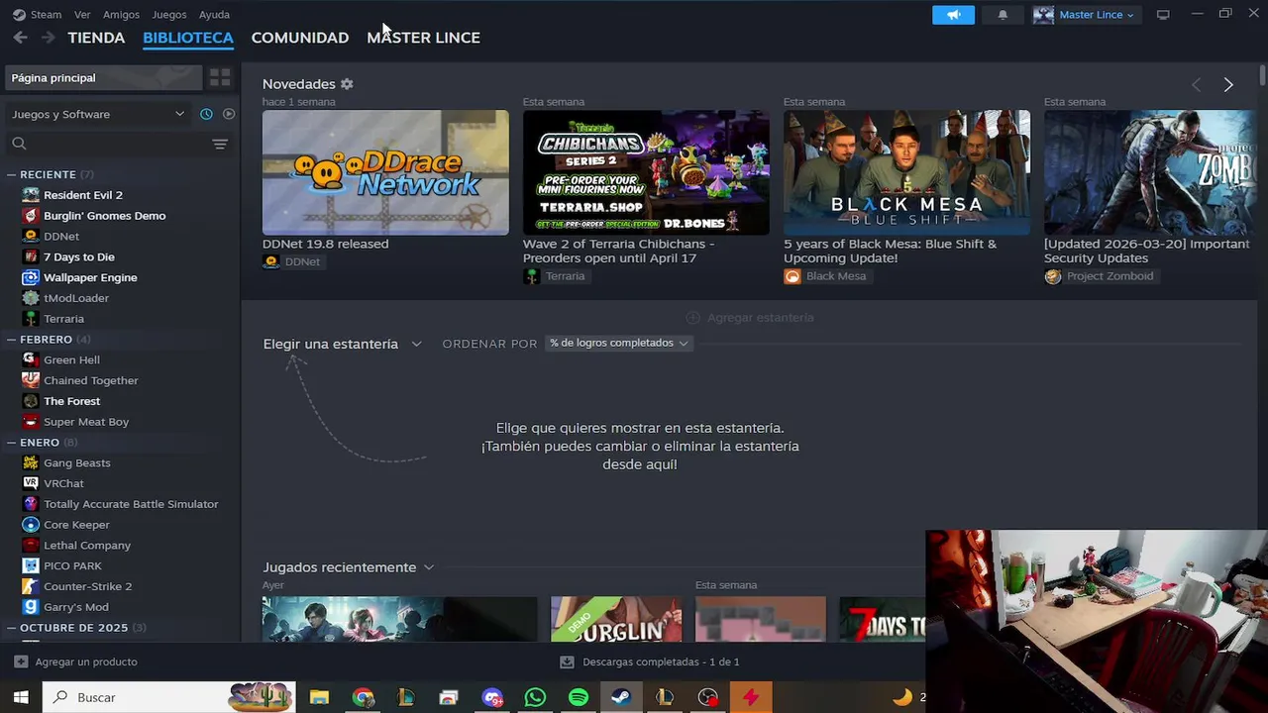The height and width of the screenshot is (713, 1268).
Task: Click the Resident Evil 2 game icon
Action: click(x=31, y=195)
